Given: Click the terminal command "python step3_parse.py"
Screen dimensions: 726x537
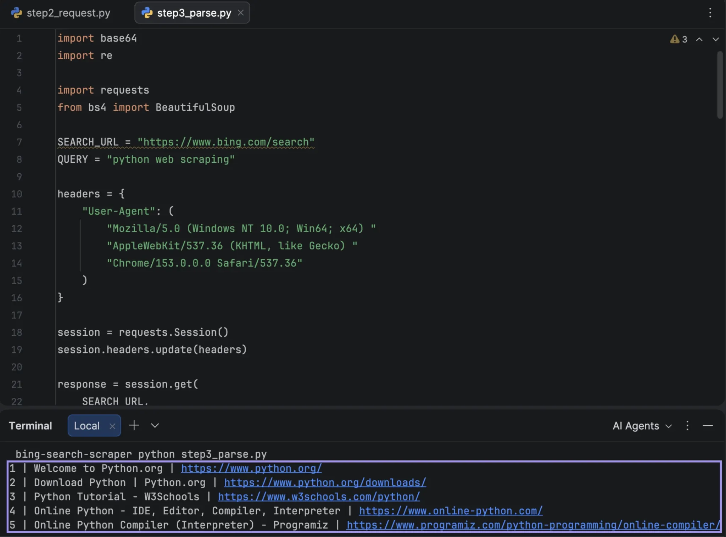Looking at the screenshot, I should tap(202, 454).
